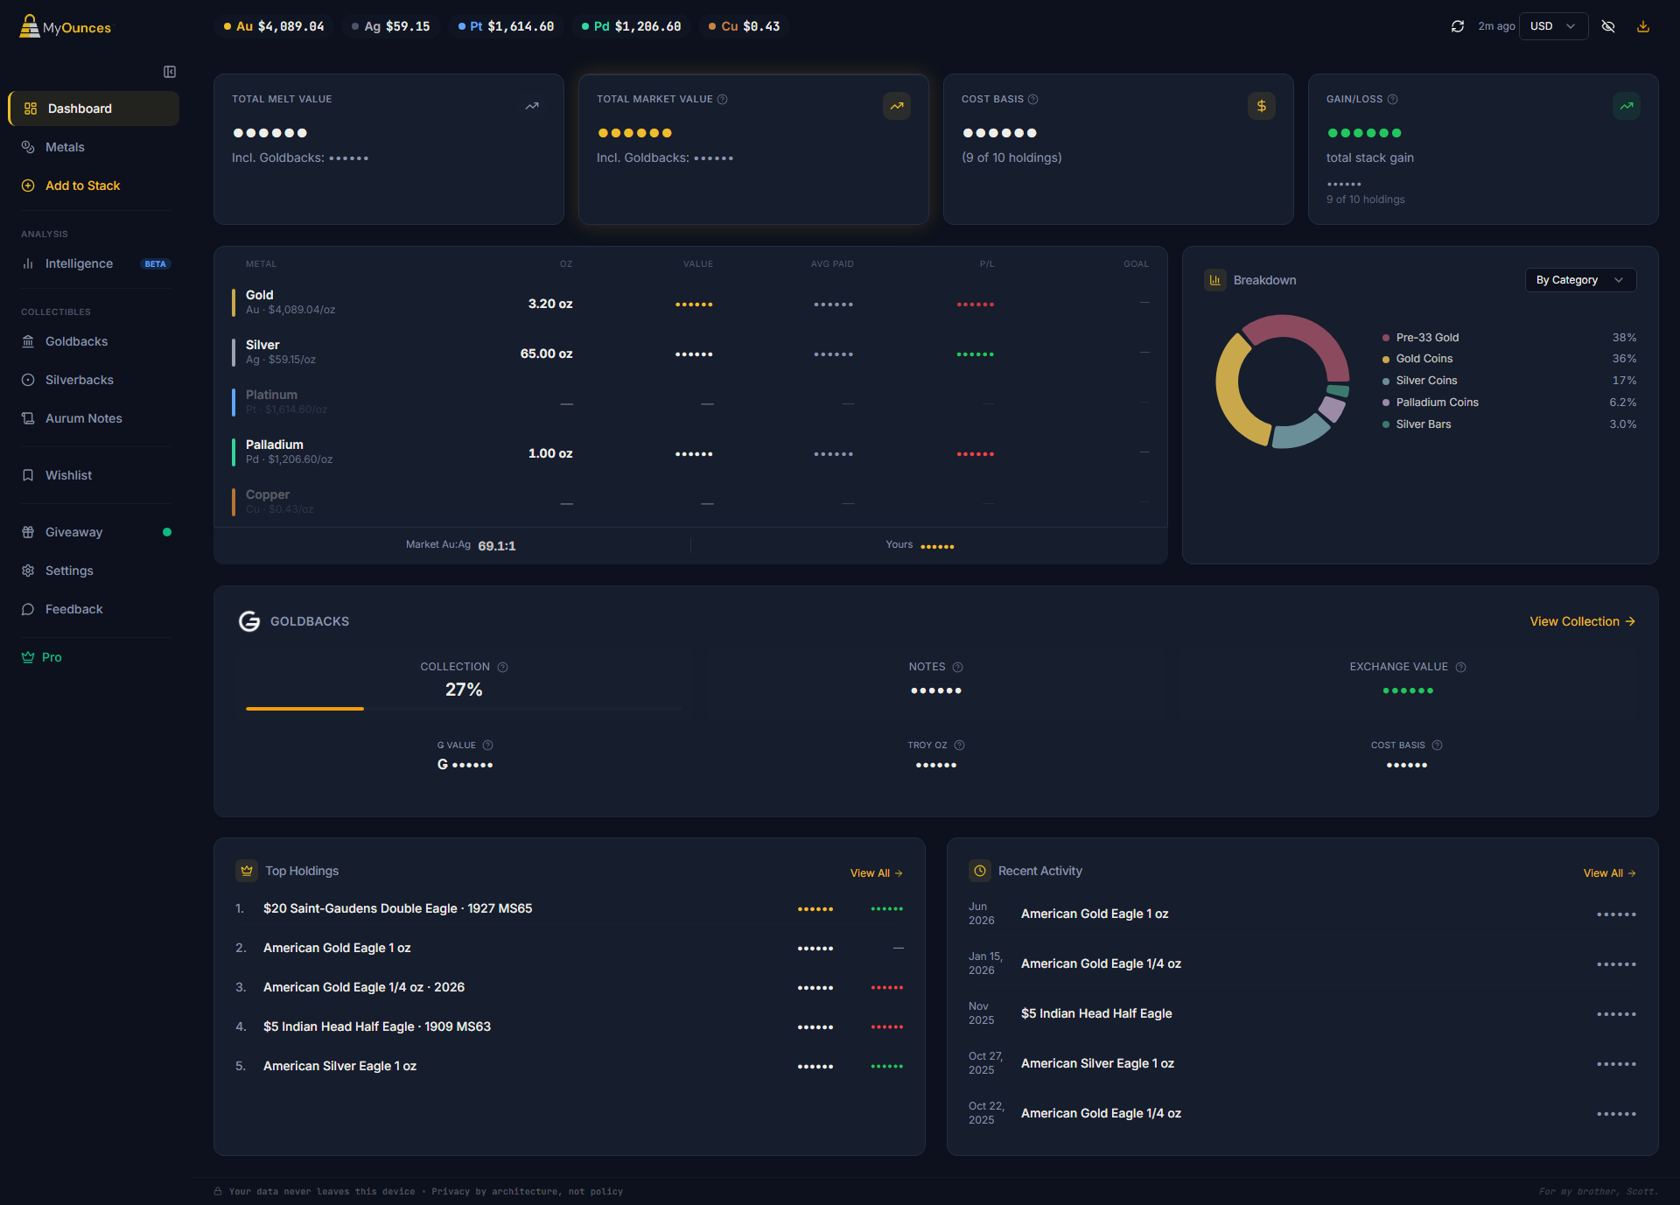
Task: Click the Ag silver spot price chip
Action: [x=391, y=26]
